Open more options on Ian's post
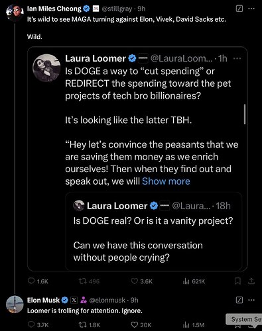Viewport: 262px width, 331px height. 251,9
